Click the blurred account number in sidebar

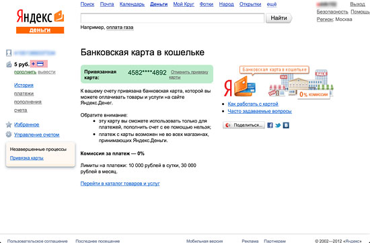point(35,53)
